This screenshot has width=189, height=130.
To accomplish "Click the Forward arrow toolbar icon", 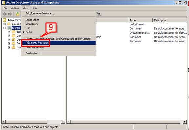I will coord(10,14).
